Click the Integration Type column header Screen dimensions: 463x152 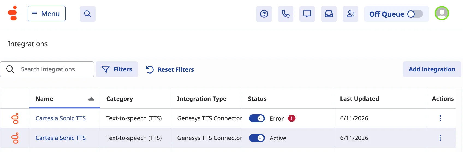point(206,99)
